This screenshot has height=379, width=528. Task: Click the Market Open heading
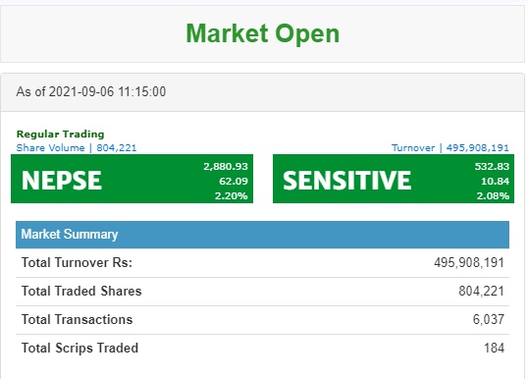263,34
